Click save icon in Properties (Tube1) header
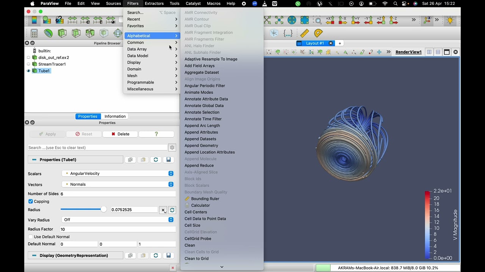The height and width of the screenshot is (272, 485). (169, 160)
